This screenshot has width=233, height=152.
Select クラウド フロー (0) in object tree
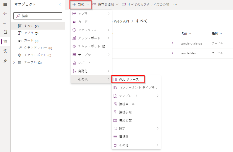point(38,48)
